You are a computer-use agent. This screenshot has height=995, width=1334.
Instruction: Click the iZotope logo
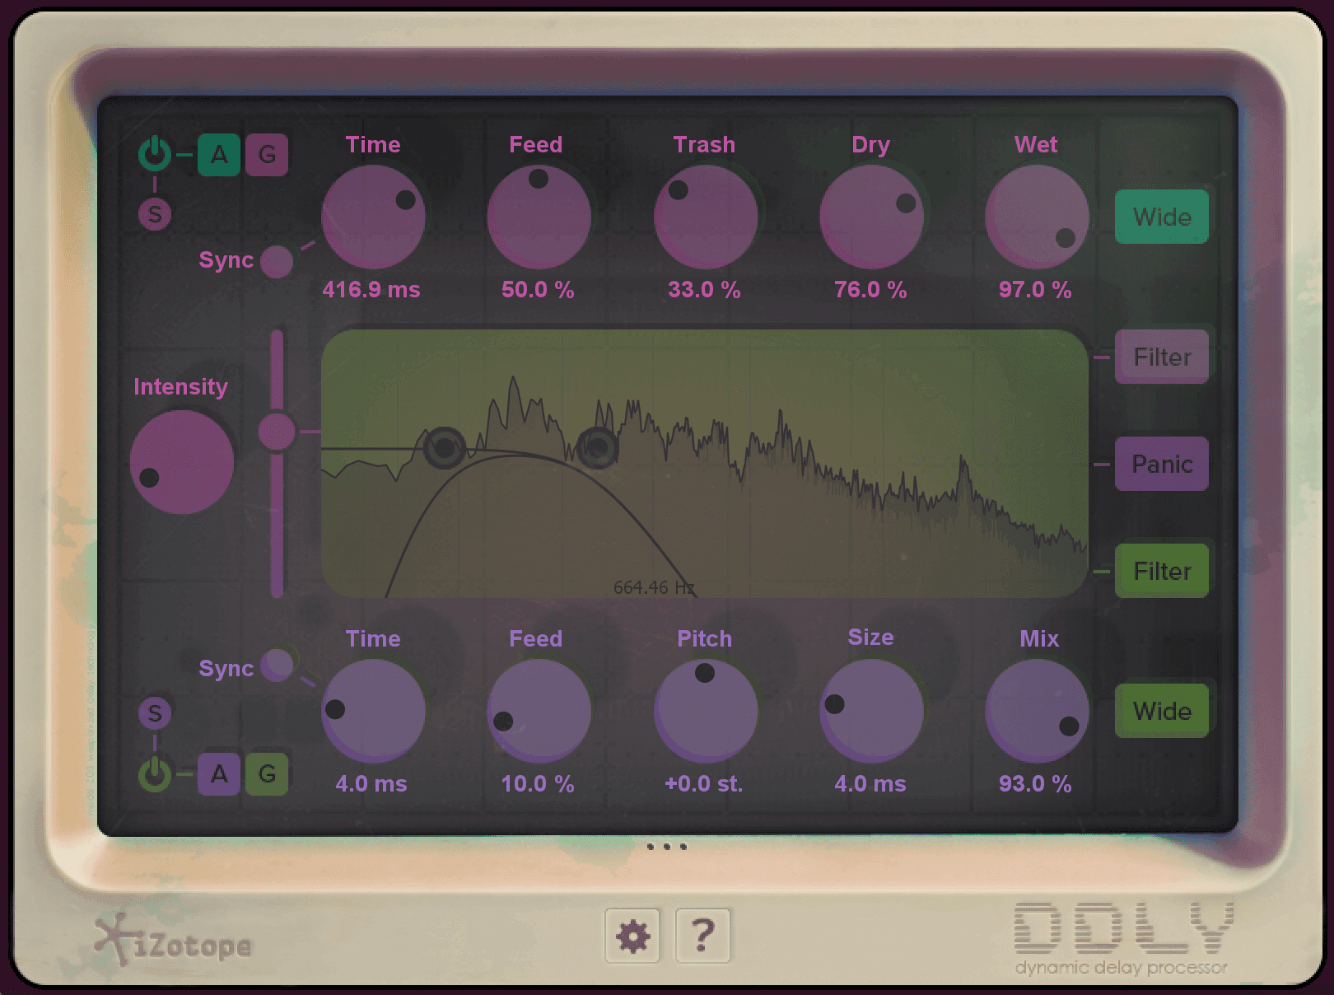(x=173, y=941)
